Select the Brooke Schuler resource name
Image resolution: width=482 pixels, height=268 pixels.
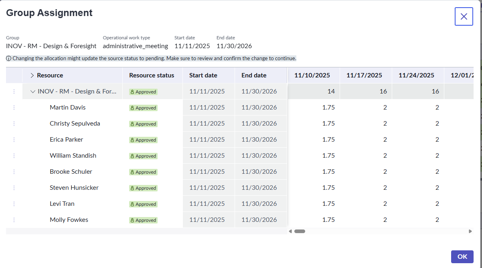click(x=71, y=172)
